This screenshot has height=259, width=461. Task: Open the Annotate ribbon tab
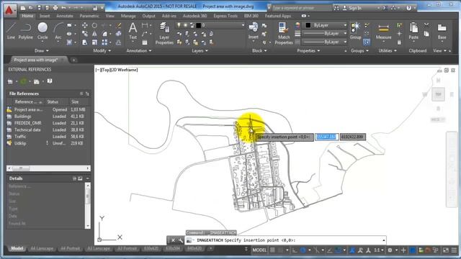[x=65, y=16]
